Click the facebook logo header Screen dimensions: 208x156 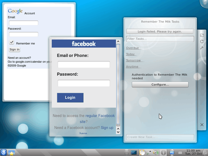(84, 44)
